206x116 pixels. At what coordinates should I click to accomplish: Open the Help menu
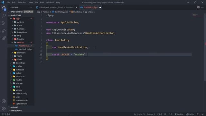(58, 2)
